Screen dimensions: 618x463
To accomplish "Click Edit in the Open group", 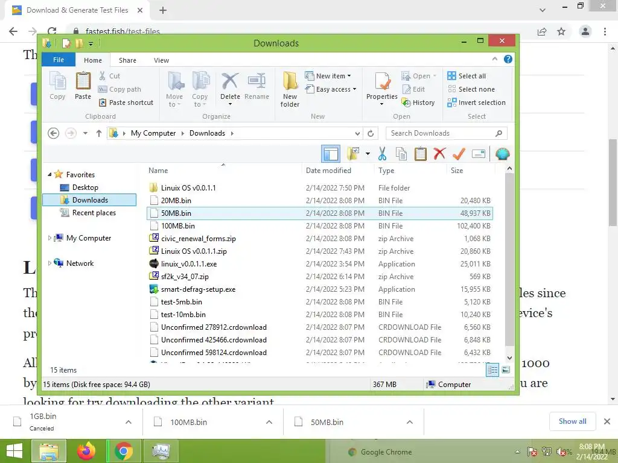I will pyautogui.click(x=413, y=89).
